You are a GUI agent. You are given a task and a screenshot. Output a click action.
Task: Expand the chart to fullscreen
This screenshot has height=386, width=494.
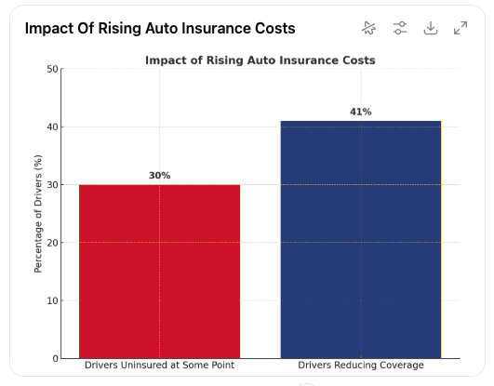pos(461,28)
